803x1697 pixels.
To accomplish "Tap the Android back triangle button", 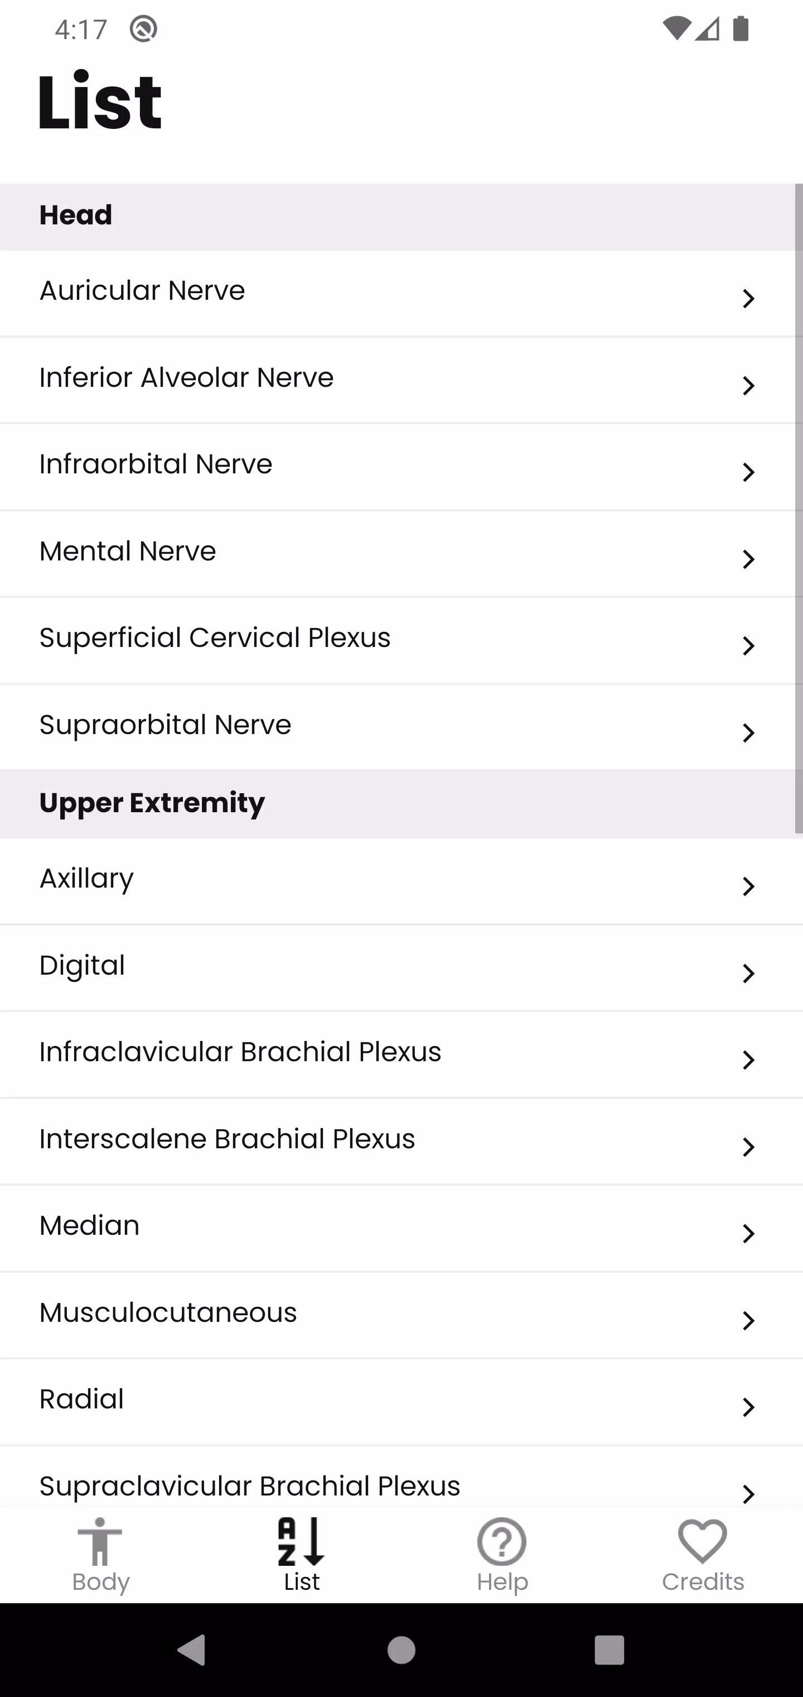I will point(192,1650).
